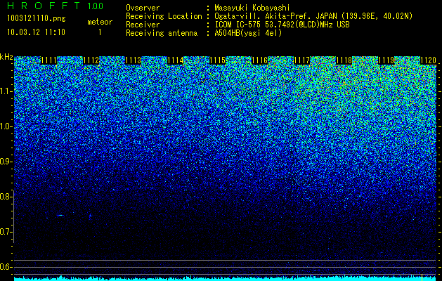
Task: Click the version number 1.0.0
Action: (x=95, y=6)
